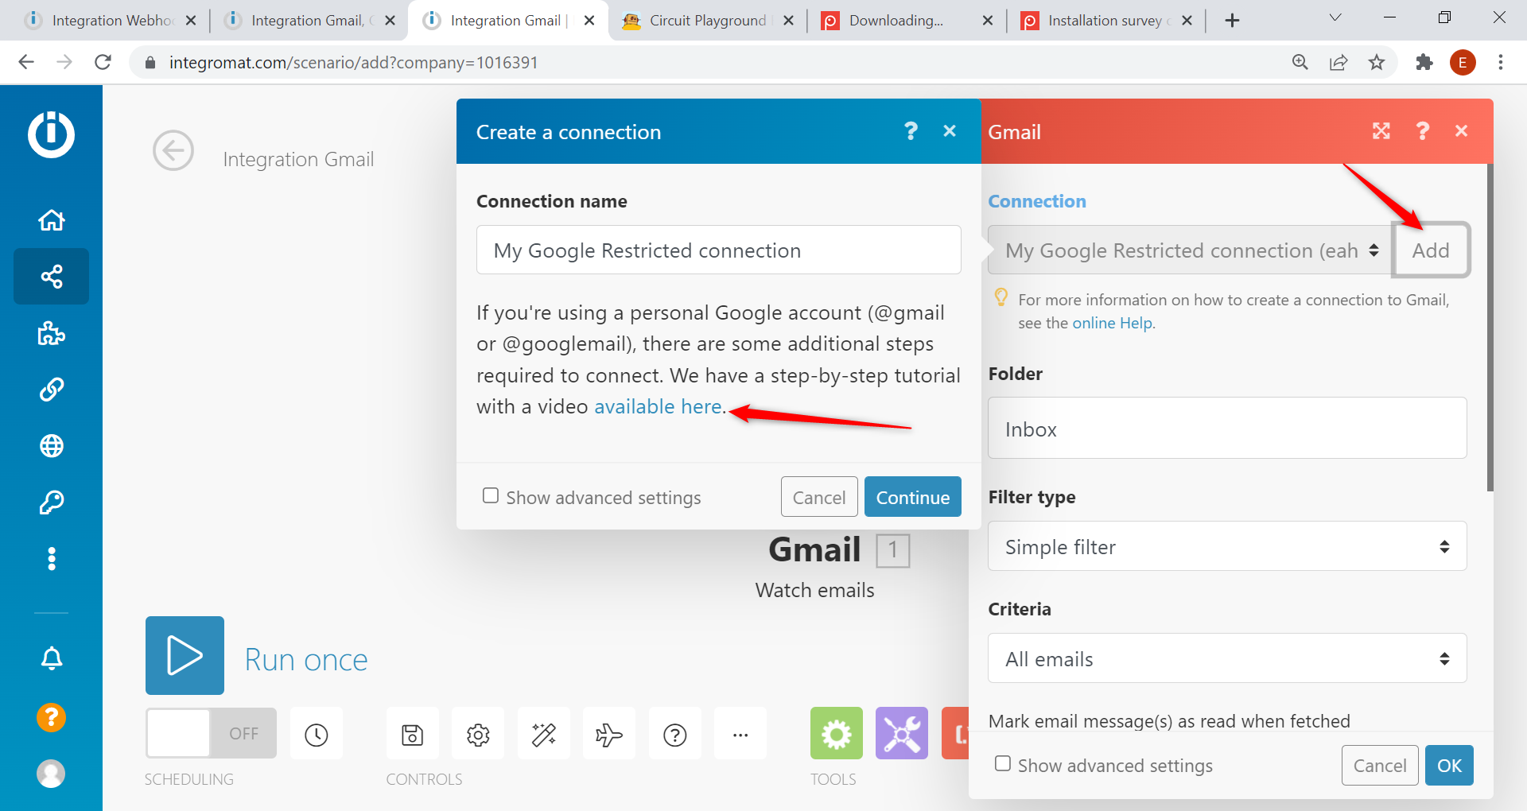Switch to Installation survey tab
This screenshot has height=811, width=1527.
pyautogui.click(x=1105, y=21)
